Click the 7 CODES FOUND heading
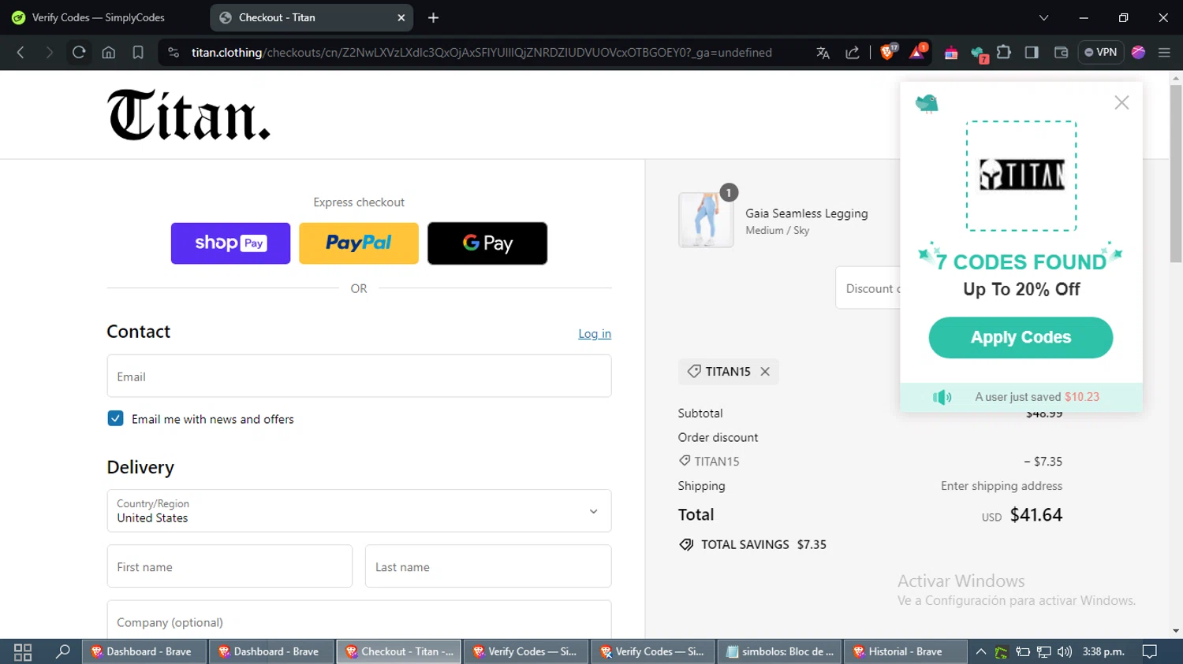 click(x=1021, y=262)
